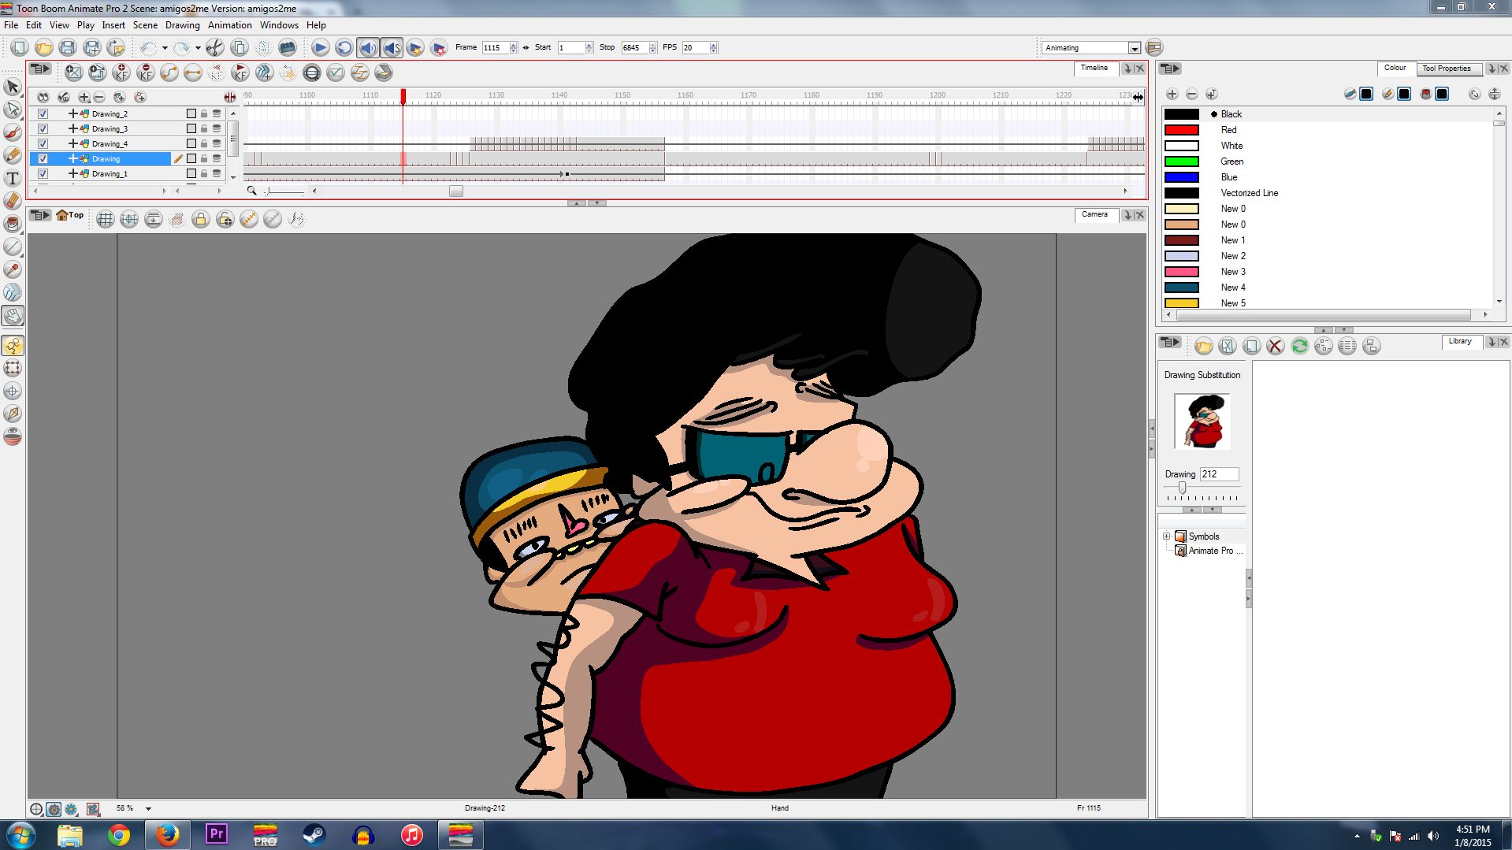Click the Delete Layers minus icon in timeline
Image resolution: width=1512 pixels, height=850 pixels.
[x=99, y=97]
